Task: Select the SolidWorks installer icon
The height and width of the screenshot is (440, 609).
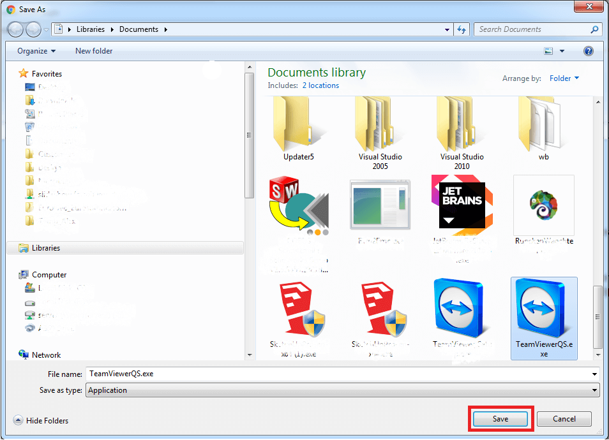Action: point(299,205)
